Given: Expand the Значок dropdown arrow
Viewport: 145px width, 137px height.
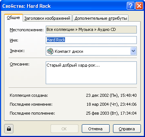Looking at the screenshot, I should (133, 51).
